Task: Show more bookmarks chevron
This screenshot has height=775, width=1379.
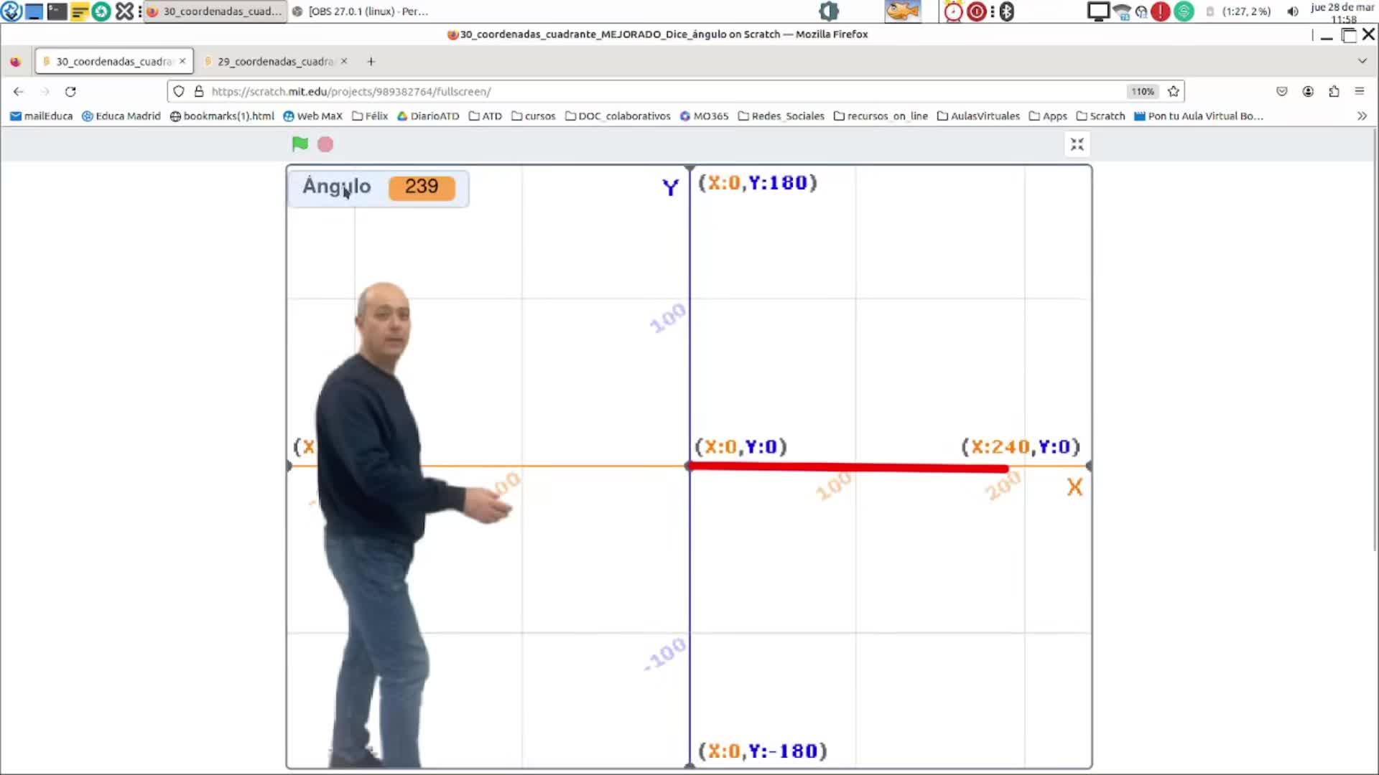Action: coord(1362,116)
